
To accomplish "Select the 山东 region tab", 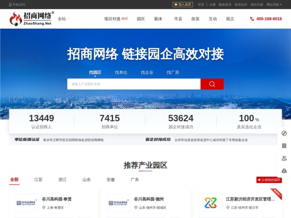I will click(86, 179).
